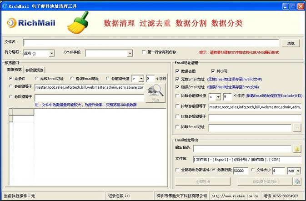The image size is (306, 201).
Task: Select the 无条件 radio button
Action: 11,79
